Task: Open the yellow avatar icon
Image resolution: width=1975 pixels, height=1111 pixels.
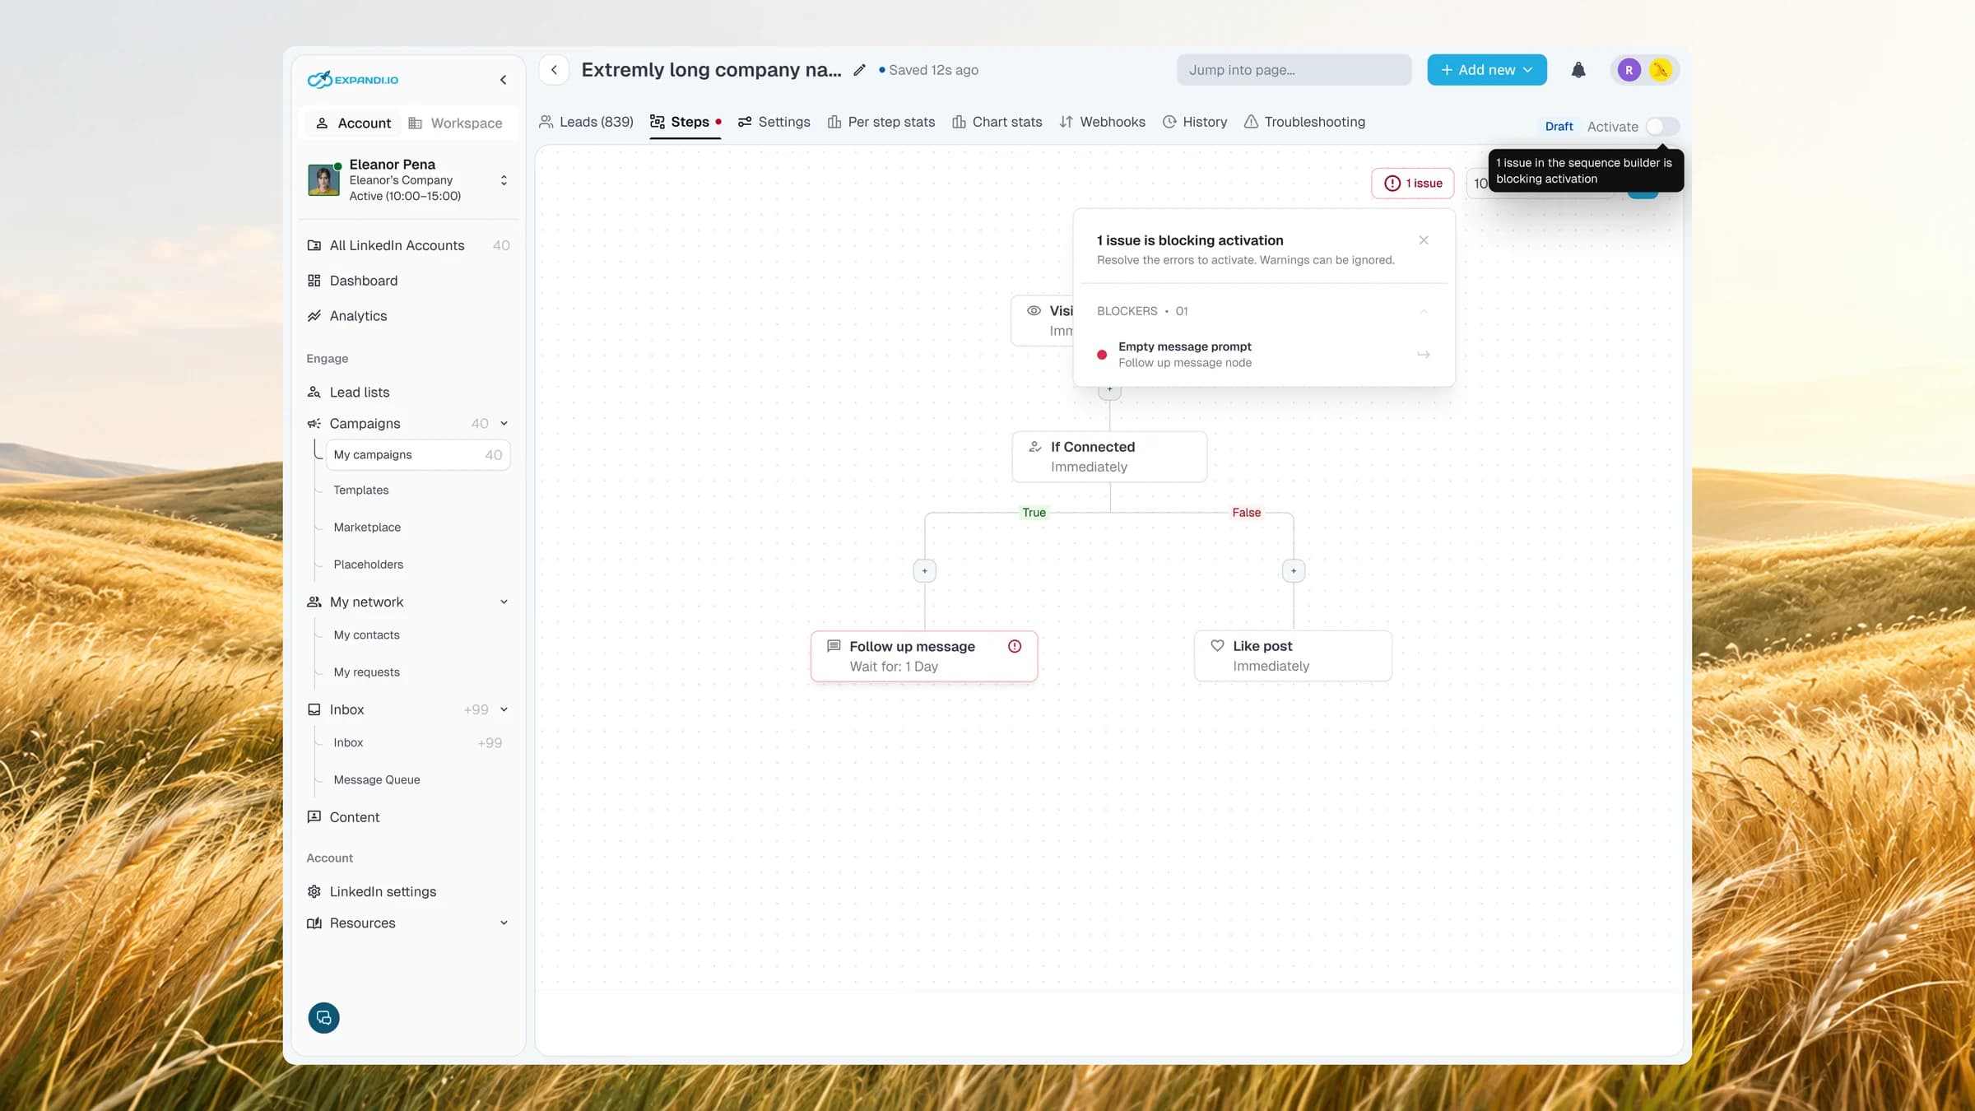Action: (x=1661, y=70)
